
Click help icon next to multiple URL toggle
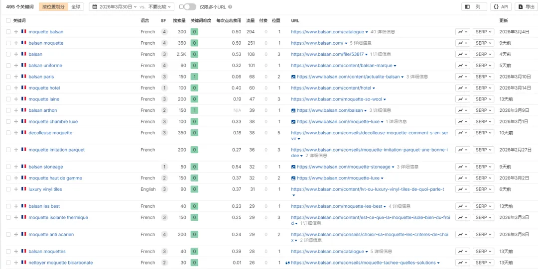tap(230, 7)
